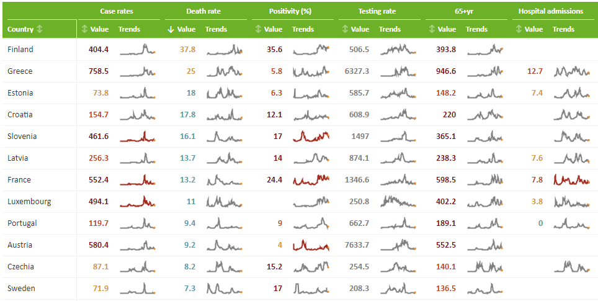Click Greece hospital admissions trend sparkline
This screenshot has height=301, width=598.
tap(571, 71)
